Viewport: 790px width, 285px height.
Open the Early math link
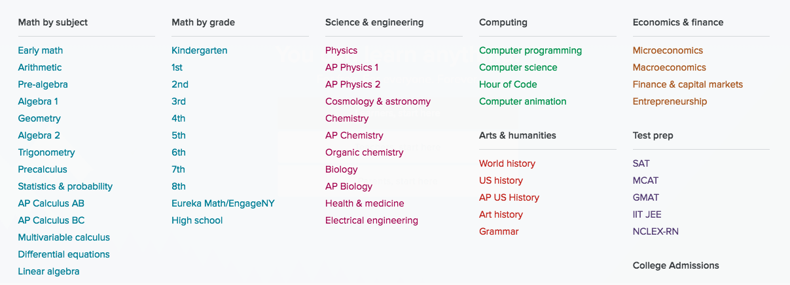pyautogui.click(x=41, y=50)
